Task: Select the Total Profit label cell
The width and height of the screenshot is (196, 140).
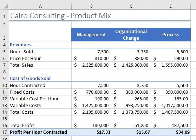Action: click(x=40, y=125)
